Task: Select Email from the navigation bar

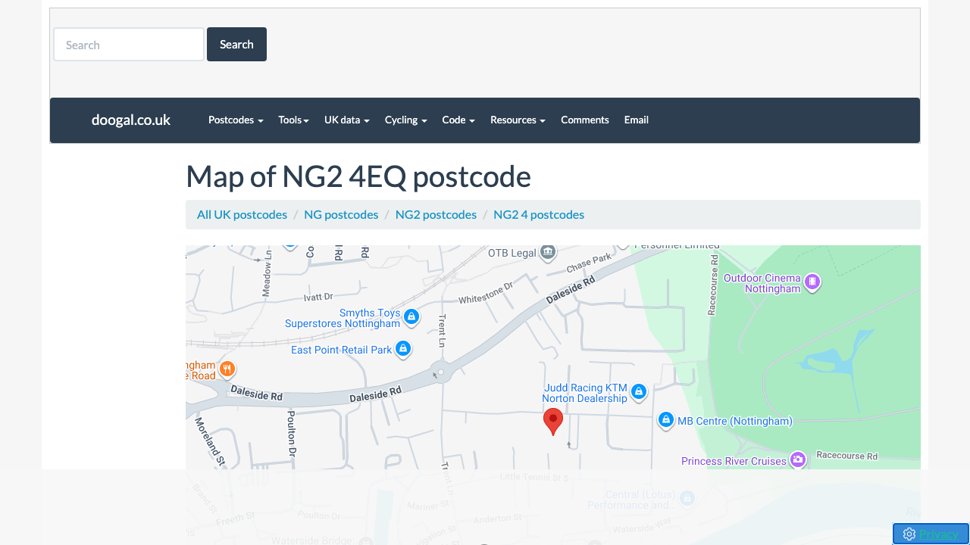Action: (636, 120)
